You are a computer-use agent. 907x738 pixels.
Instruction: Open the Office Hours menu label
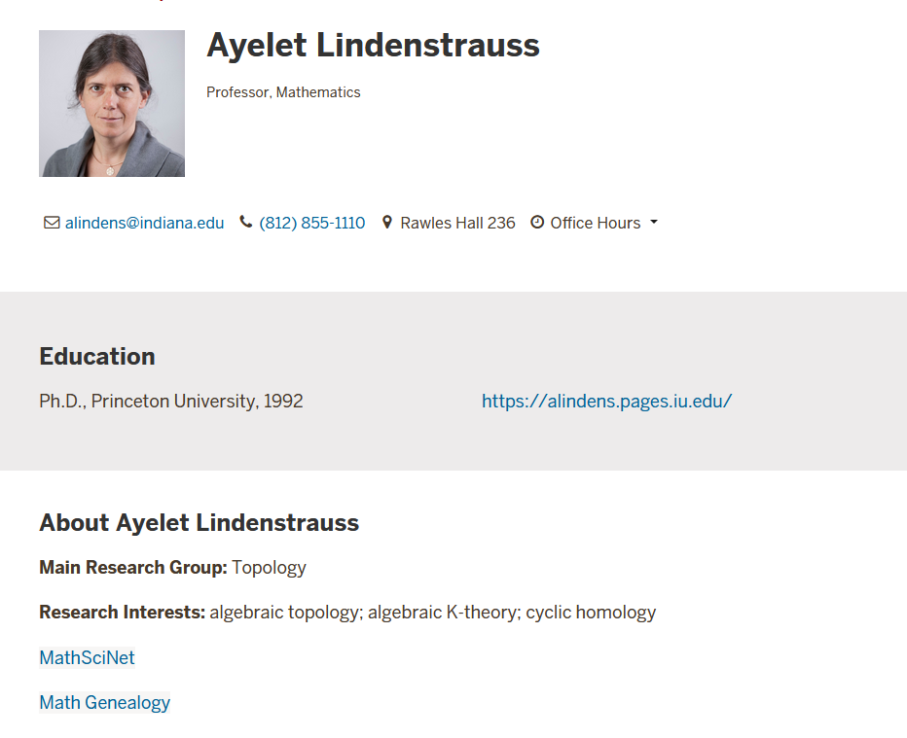pyautogui.click(x=596, y=223)
